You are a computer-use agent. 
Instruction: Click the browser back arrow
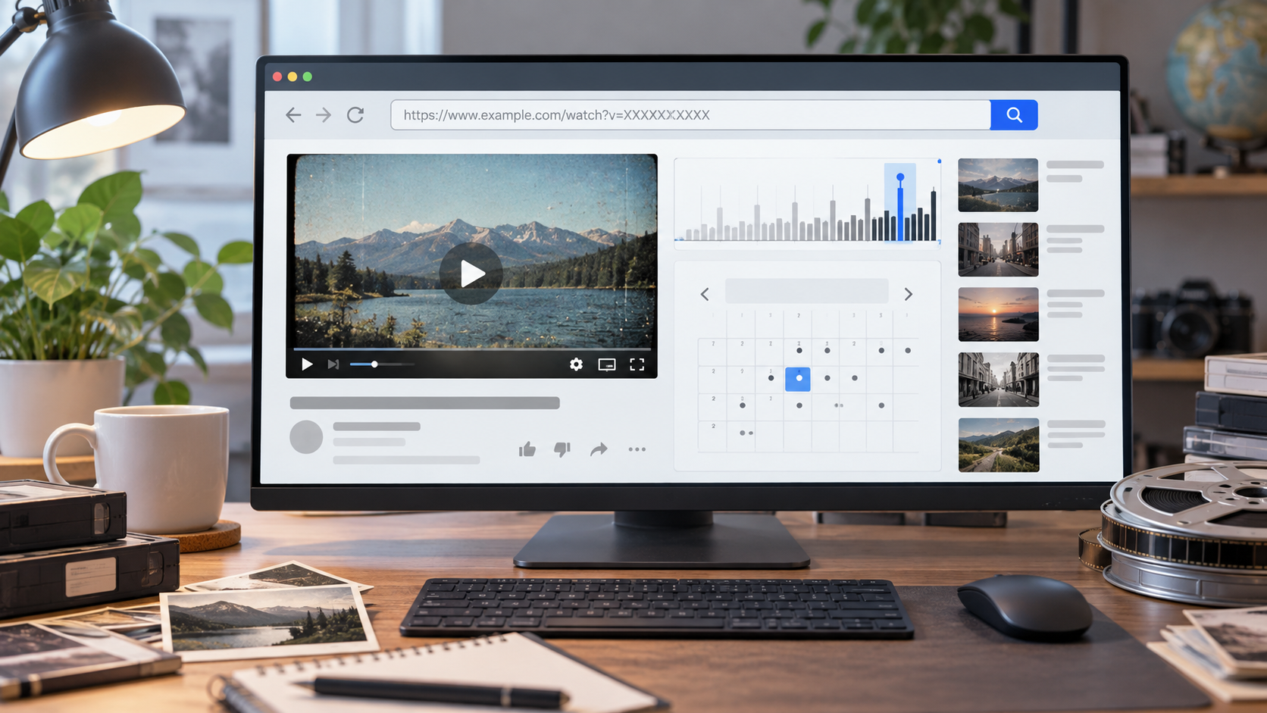click(x=293, y=115)
